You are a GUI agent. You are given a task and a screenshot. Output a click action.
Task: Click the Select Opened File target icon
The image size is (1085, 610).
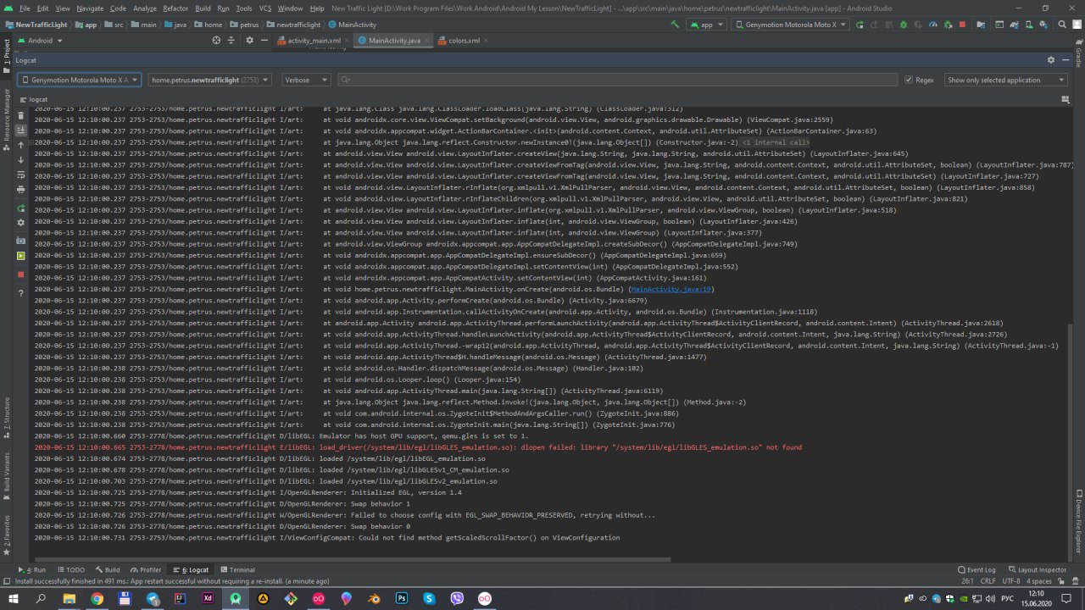coord(216,40)
